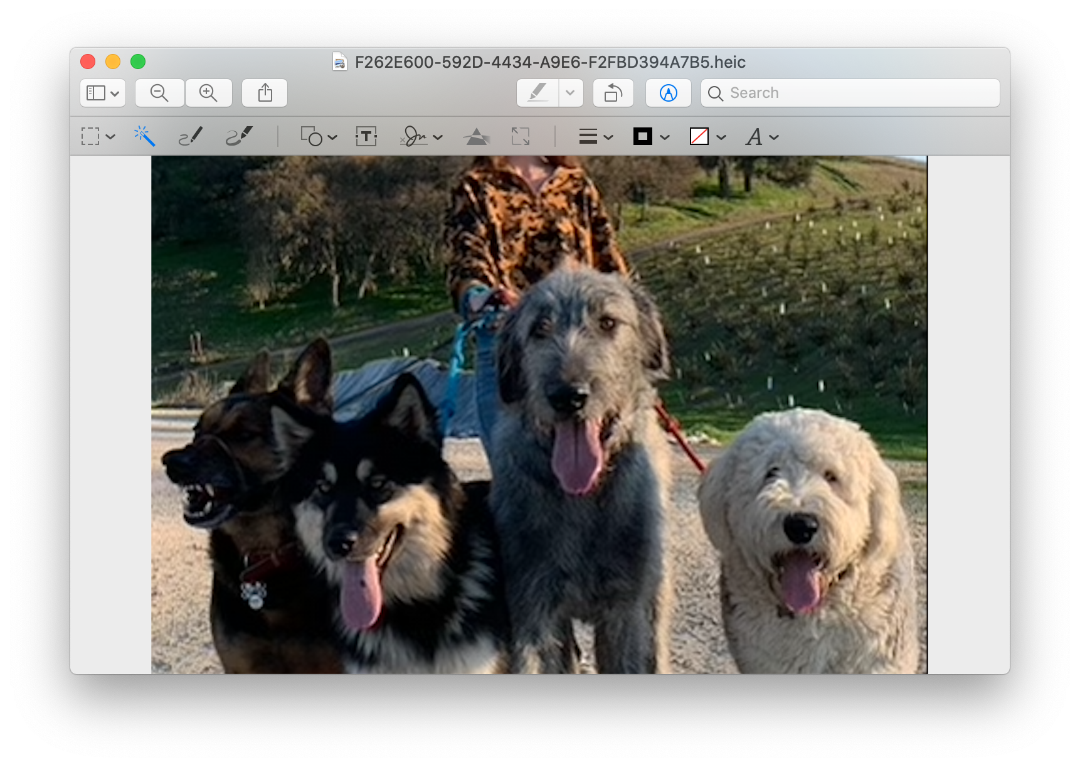Screen dimensions: 1080x767
Task: Minimize the window with yellow button
Action: pos(113,62)
